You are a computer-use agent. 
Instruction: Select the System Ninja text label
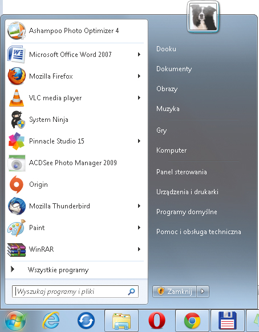pos(48,120)
